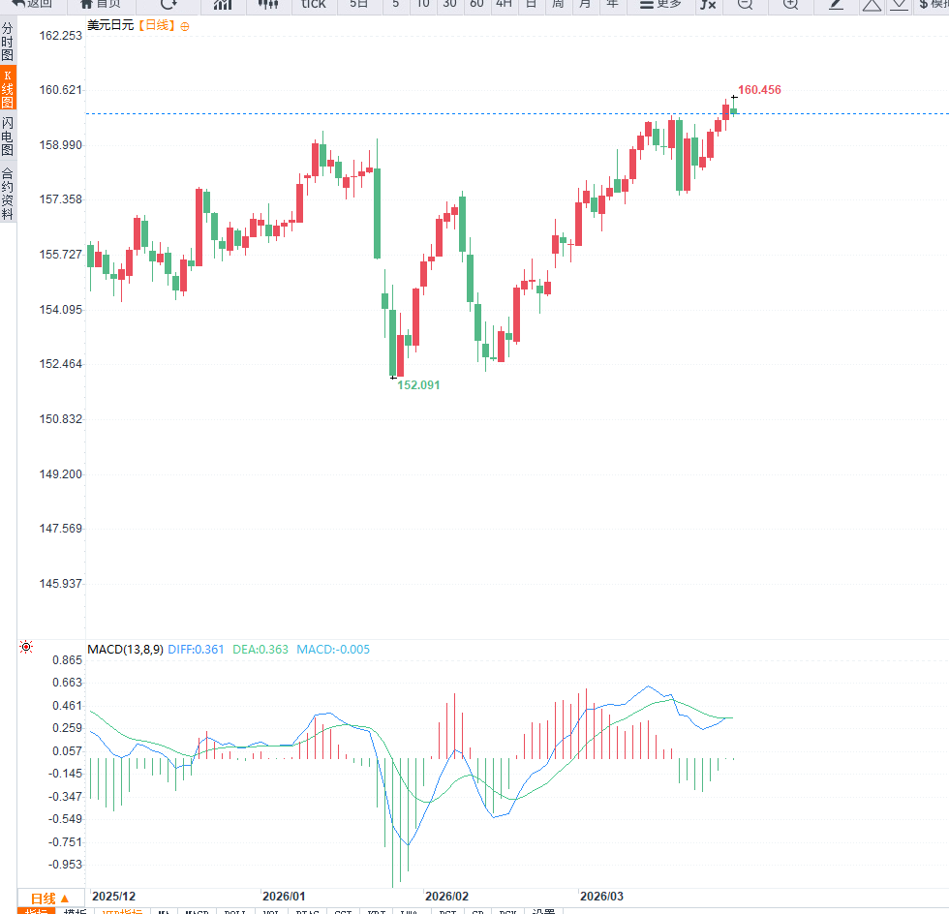The height and width of the screenshot is (914, 949).
Task: Zoom in the chart with the magnifier
Action: click(x=790, y=4)
